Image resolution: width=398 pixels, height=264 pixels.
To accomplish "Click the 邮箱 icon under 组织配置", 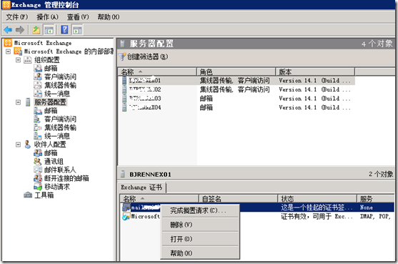I will [x=38, y=68].
